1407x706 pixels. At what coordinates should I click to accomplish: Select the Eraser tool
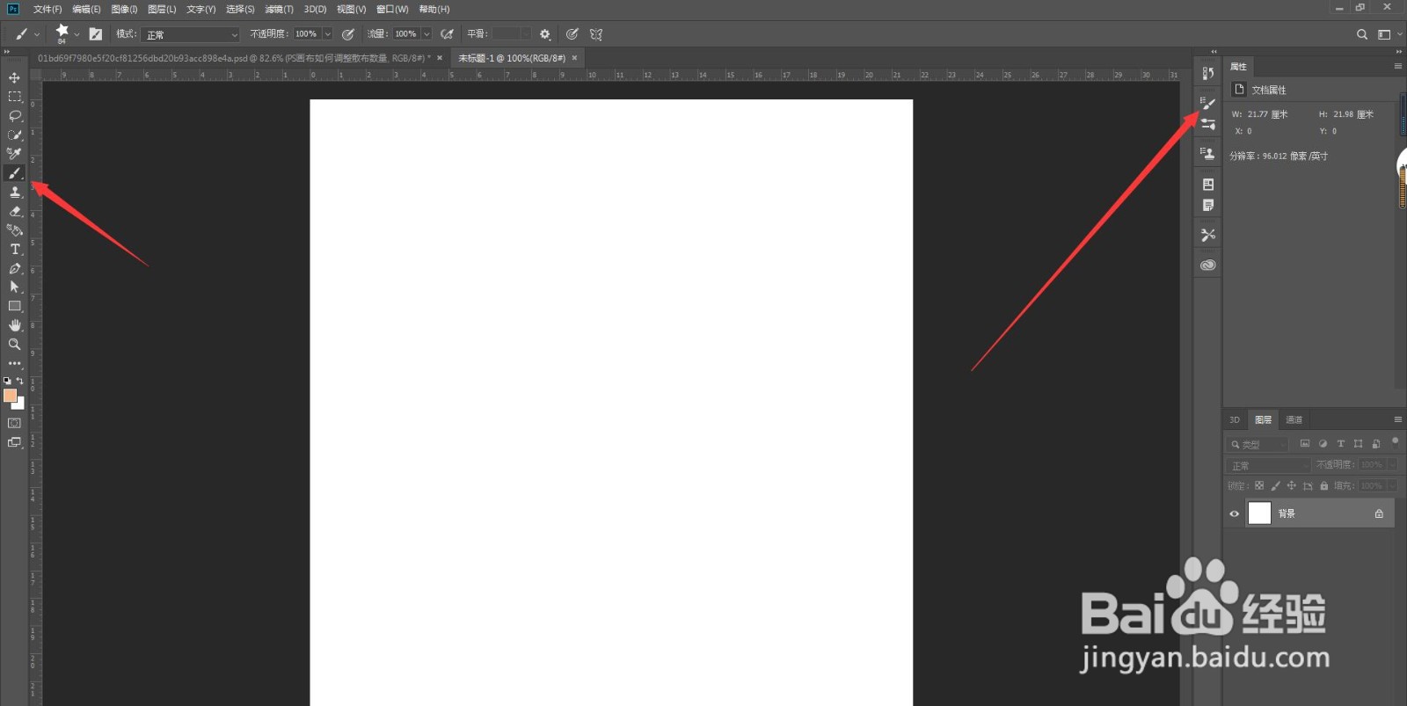(15, 211)
